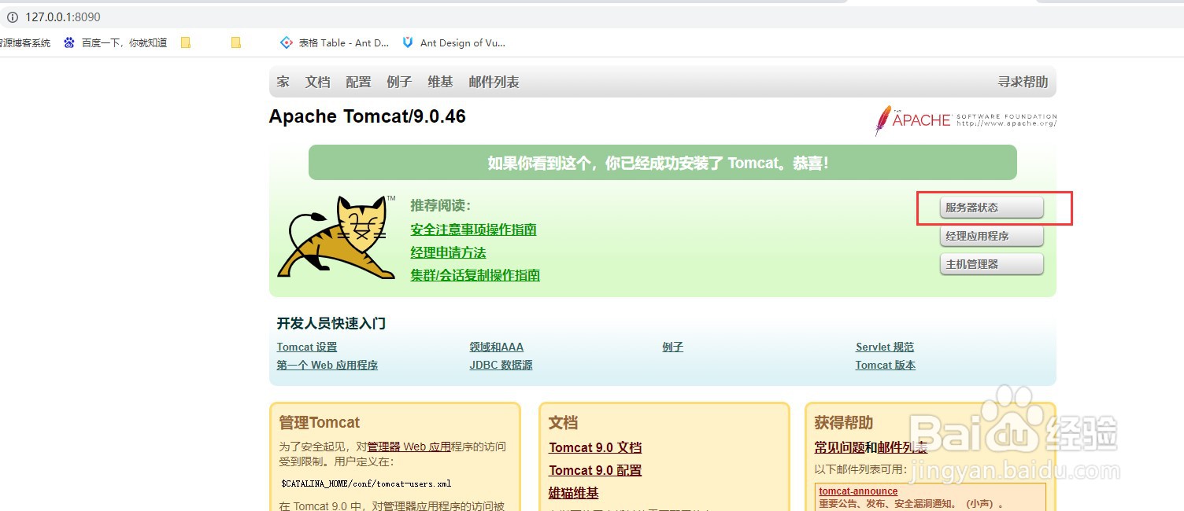Image resolution: width=1184 pixels, height=511 pixels.
Task: Click 寻求帮助 in the nav bar
Action: [x=1023, y=82]
